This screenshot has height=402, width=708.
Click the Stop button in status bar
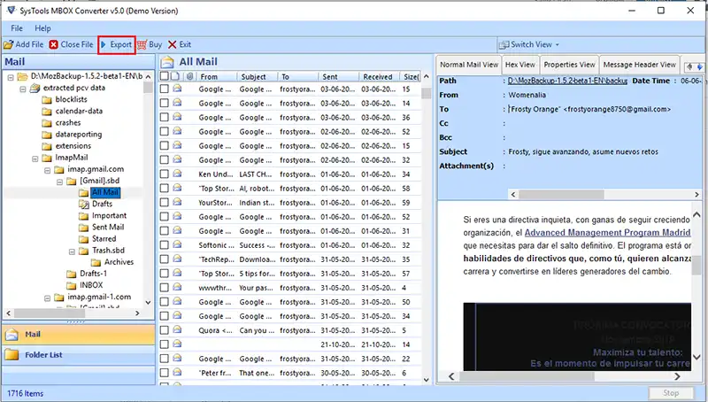tap(671, 393)
